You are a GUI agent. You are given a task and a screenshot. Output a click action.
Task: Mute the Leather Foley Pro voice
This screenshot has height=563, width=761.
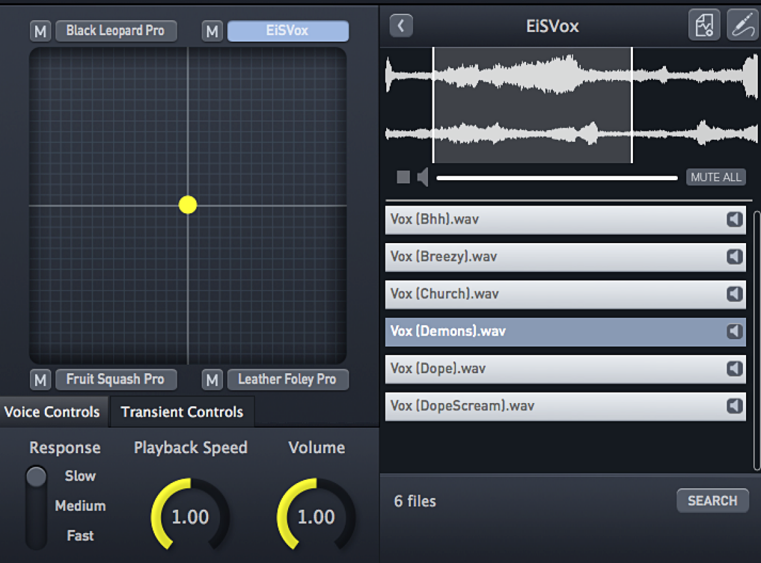coord(212,380)
